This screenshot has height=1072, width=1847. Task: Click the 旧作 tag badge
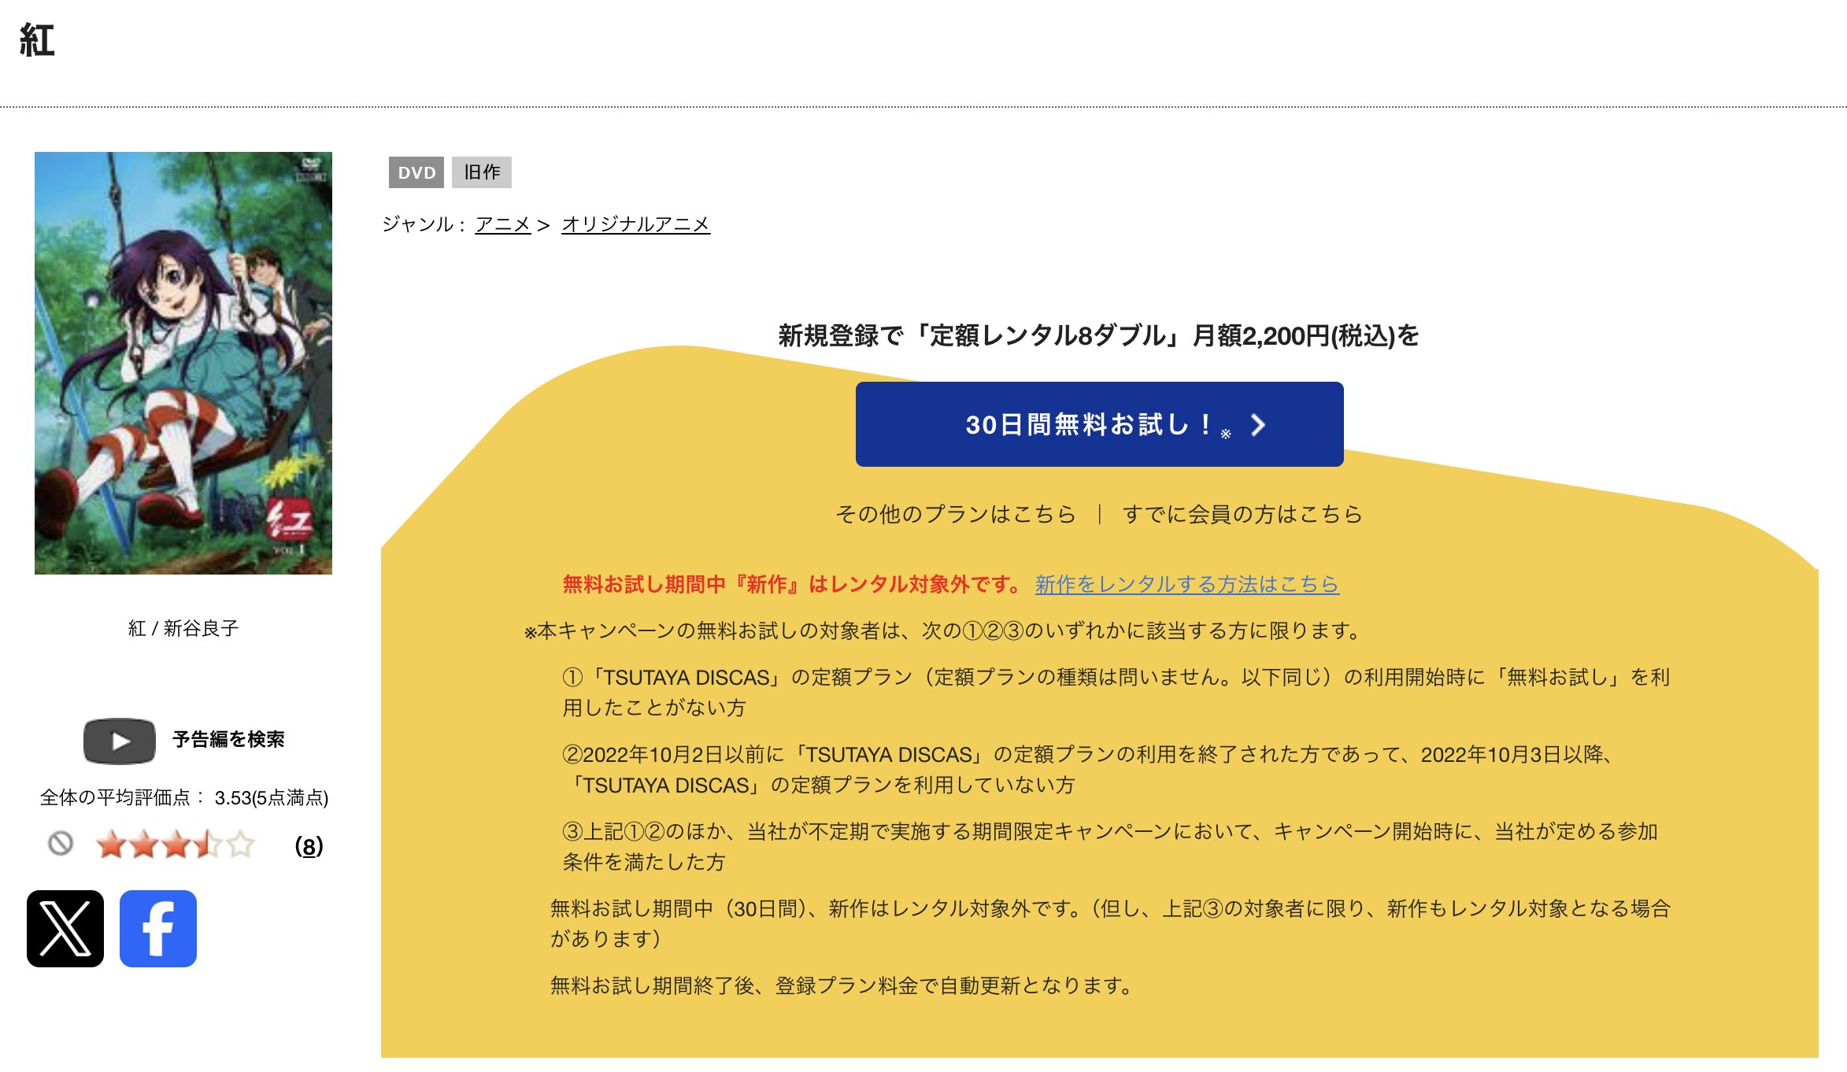point(482,172)
